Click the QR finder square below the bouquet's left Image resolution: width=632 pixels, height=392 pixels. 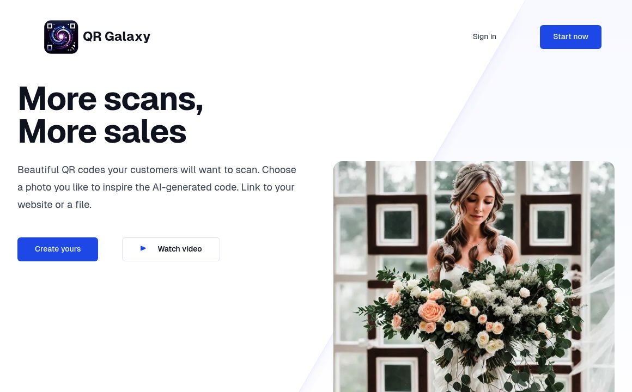point(397,371)
